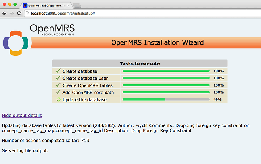Click the Create OpenMRS tables task label

[x=87, y=85]
